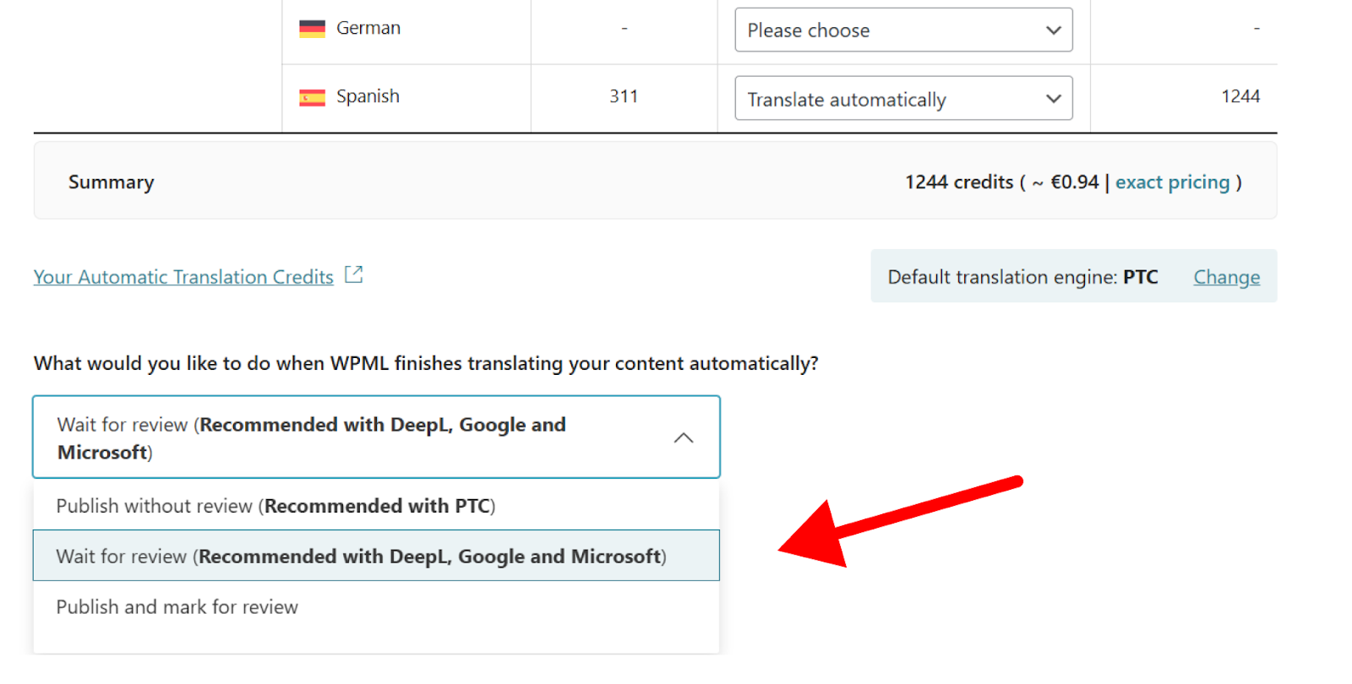1352x684 pixels.
Task: Choose highlighted "Wait for review" list option
Action: 361,556
